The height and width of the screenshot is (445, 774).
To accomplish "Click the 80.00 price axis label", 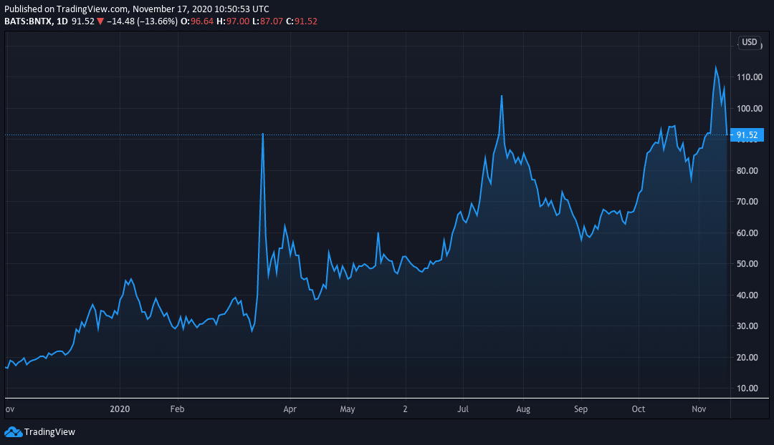I will [747, 170].
